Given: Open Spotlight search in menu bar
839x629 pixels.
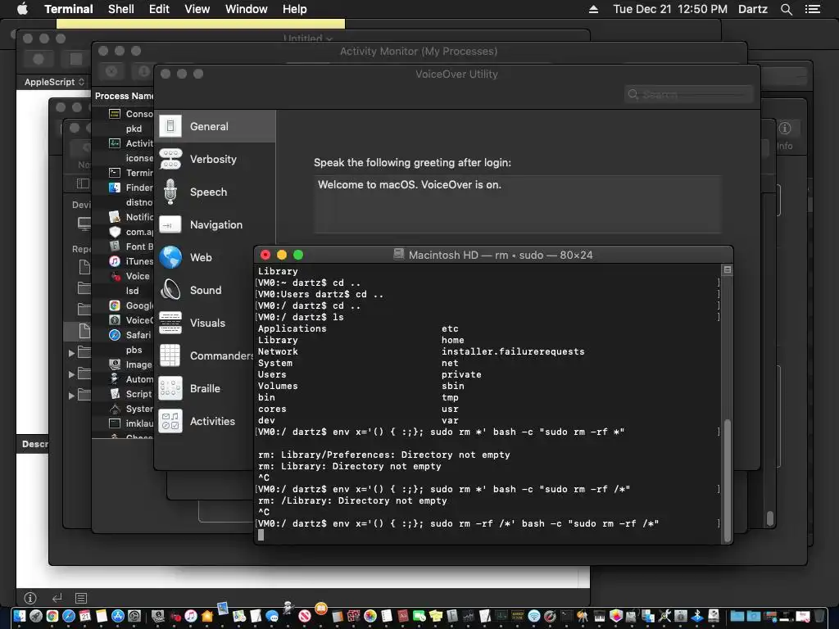Looking at the screenshot, I should 786,9.
